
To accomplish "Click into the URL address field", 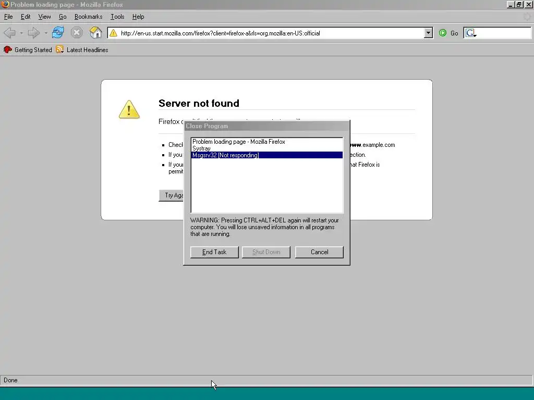I will 271,33.
